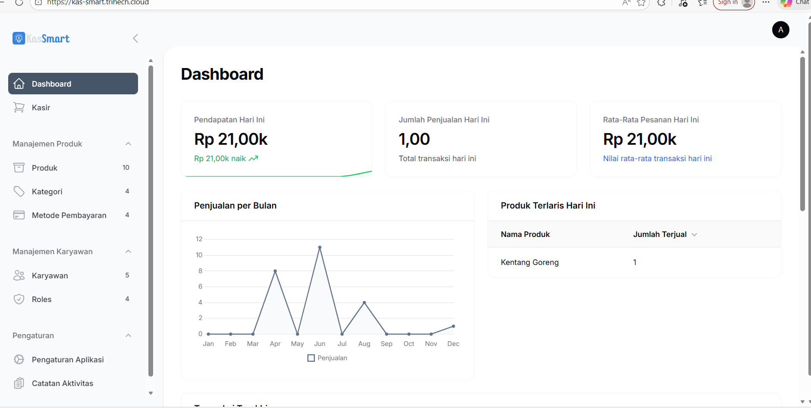The width and height of the screenshot is (811, 408).
Task: Click the "Nama Produk" column header
Action: coord(525,234)
